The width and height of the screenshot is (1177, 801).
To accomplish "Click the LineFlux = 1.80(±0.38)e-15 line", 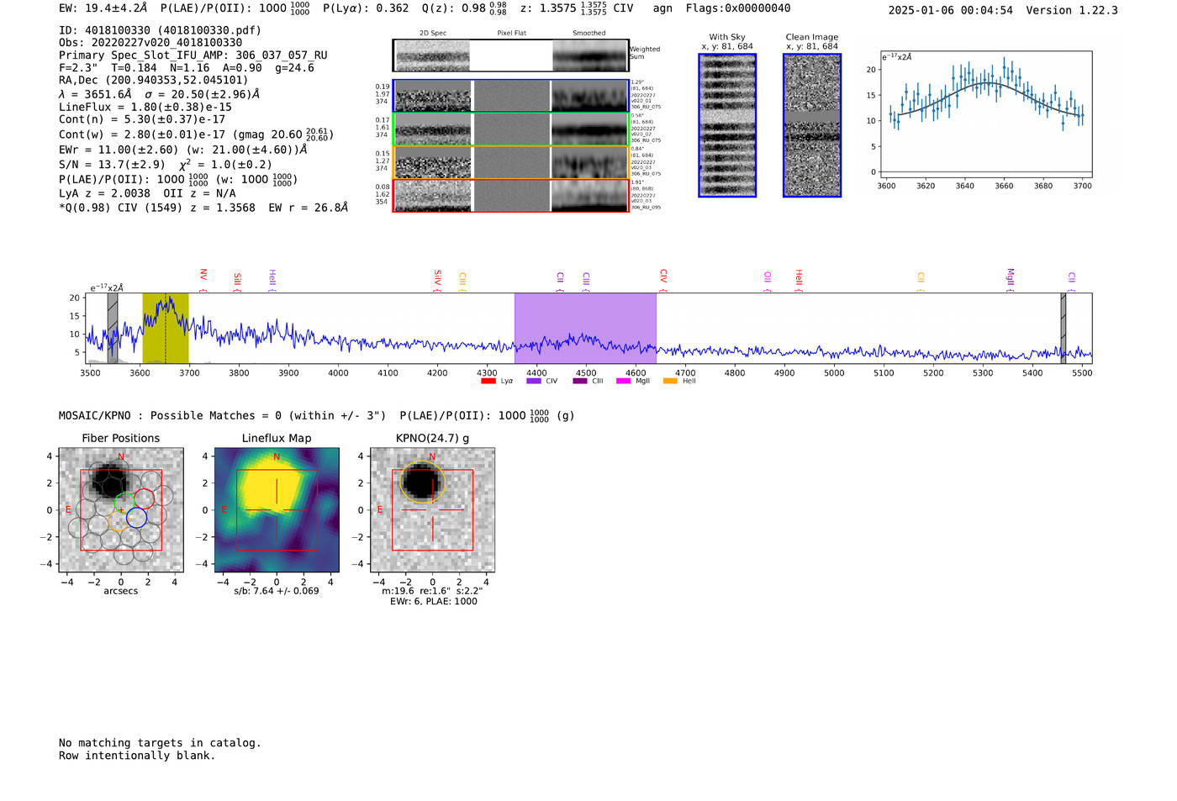I will pyautogui.click(x=145, y=108).
